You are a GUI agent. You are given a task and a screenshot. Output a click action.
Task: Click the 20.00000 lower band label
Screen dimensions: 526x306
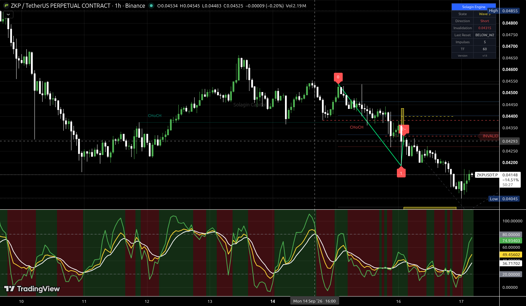pyautogui.click(x=511, y=274)
